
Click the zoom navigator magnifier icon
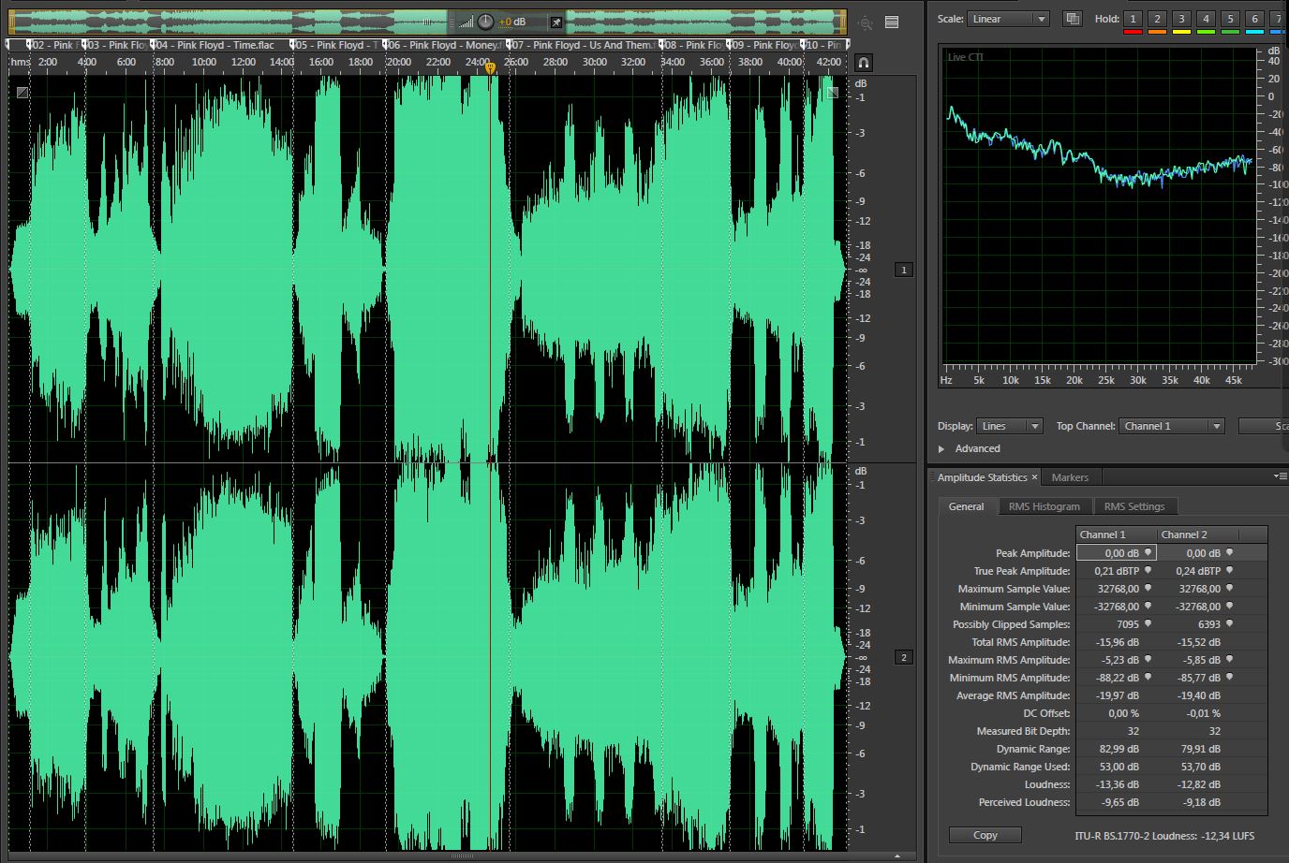click(865, 23)
